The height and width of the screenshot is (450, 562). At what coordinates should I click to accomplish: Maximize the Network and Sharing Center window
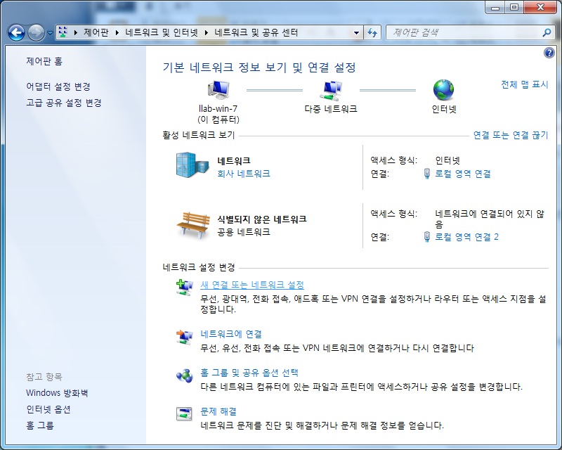click(x=514, y=7)
